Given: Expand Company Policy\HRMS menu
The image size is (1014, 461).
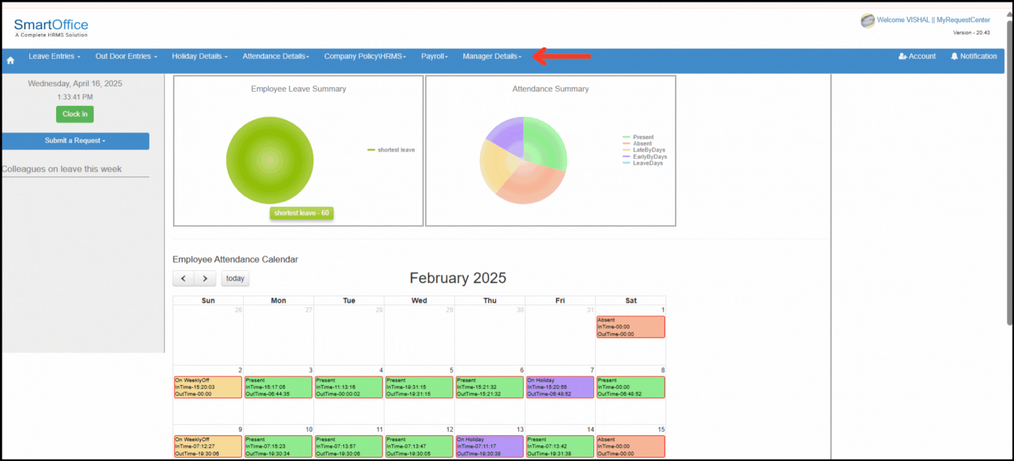Looking at the screenshot, I should coord(365,56).
